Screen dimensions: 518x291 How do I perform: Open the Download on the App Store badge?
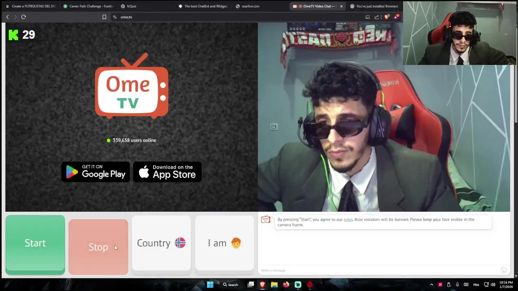pos(167,172)
